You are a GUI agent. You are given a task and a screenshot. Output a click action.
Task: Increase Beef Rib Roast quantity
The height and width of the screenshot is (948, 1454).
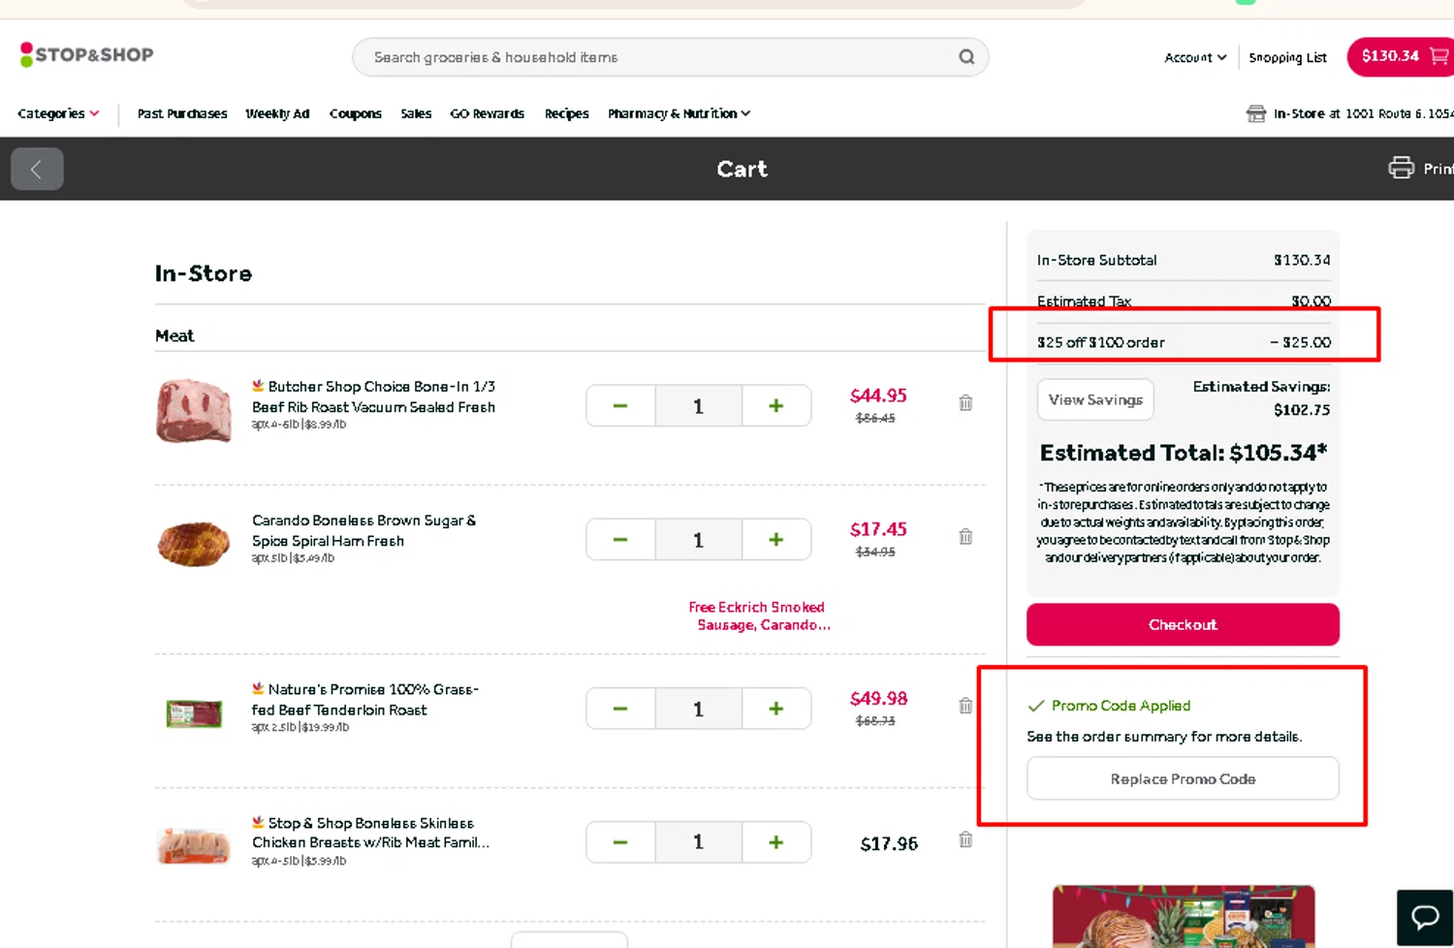pyautogui.click(x=775, y=406)
